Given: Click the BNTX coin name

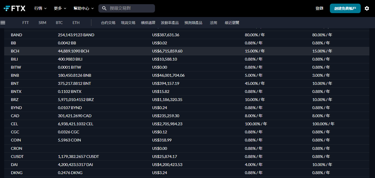Looking at the screenshot, I should tap(16, 92).
